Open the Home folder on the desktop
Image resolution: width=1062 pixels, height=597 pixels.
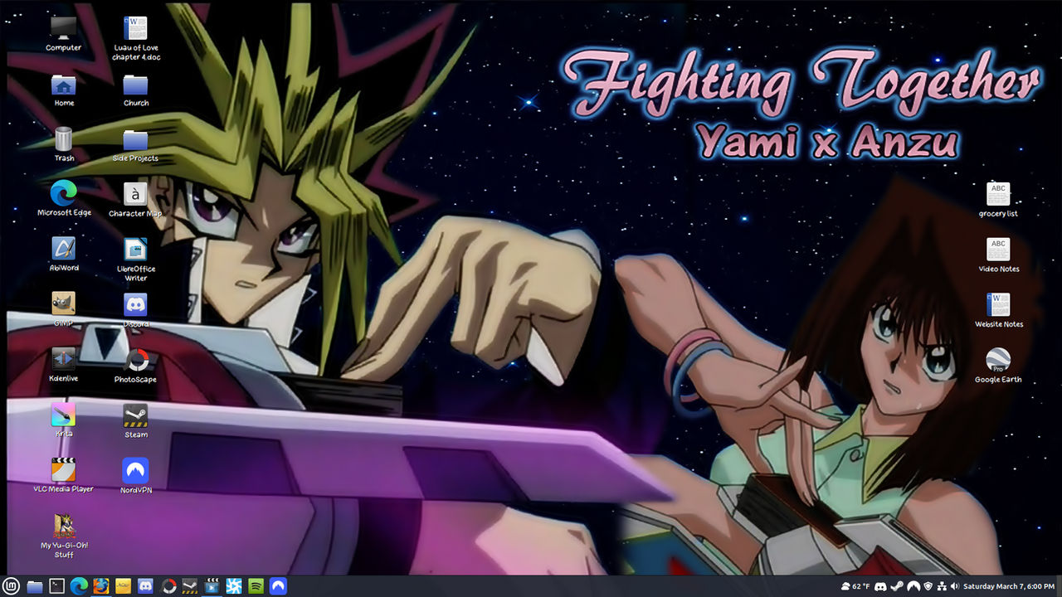[x=64, y=90]
